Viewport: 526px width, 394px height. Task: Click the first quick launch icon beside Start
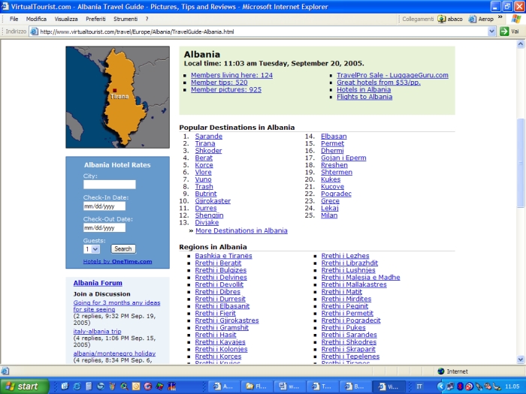click(65, 386)
